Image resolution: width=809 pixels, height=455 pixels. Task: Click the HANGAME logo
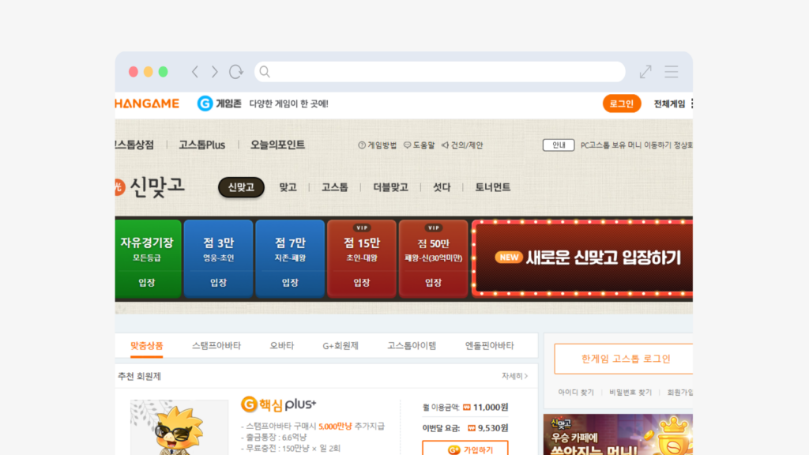[x=147, y=103]
